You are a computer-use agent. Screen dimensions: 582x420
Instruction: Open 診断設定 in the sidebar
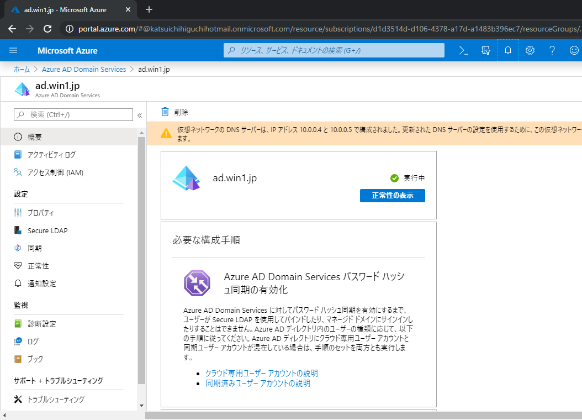click(68, 323)
